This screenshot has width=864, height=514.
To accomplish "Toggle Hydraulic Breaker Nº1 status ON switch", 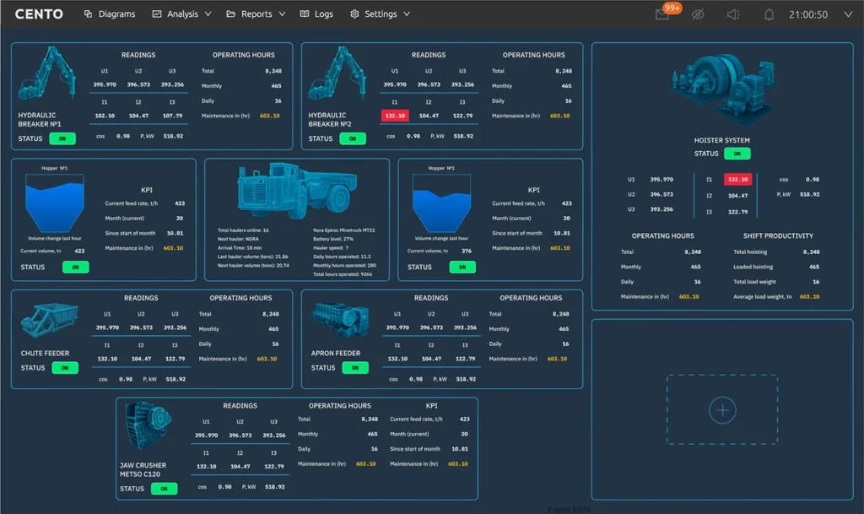I will (x=62, y=138).
